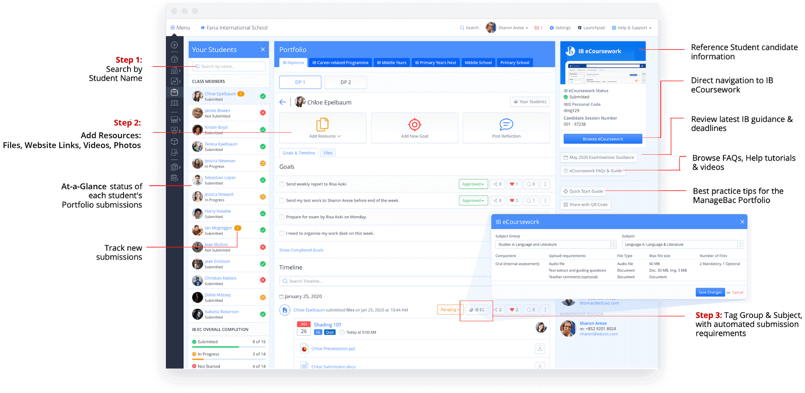Click the Search Timeline field
Screen dimensions: 805x393
(384, 281)
